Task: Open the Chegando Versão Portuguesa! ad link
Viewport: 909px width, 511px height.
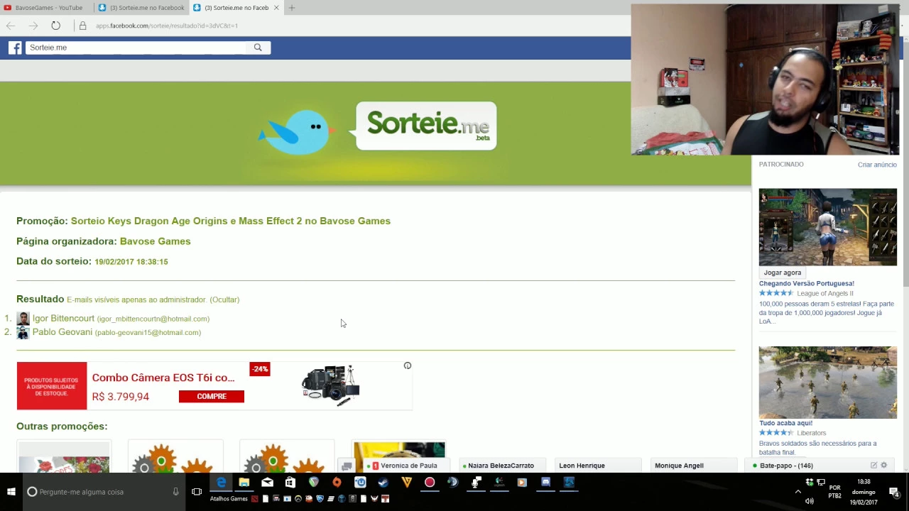Action: point(806,283)
